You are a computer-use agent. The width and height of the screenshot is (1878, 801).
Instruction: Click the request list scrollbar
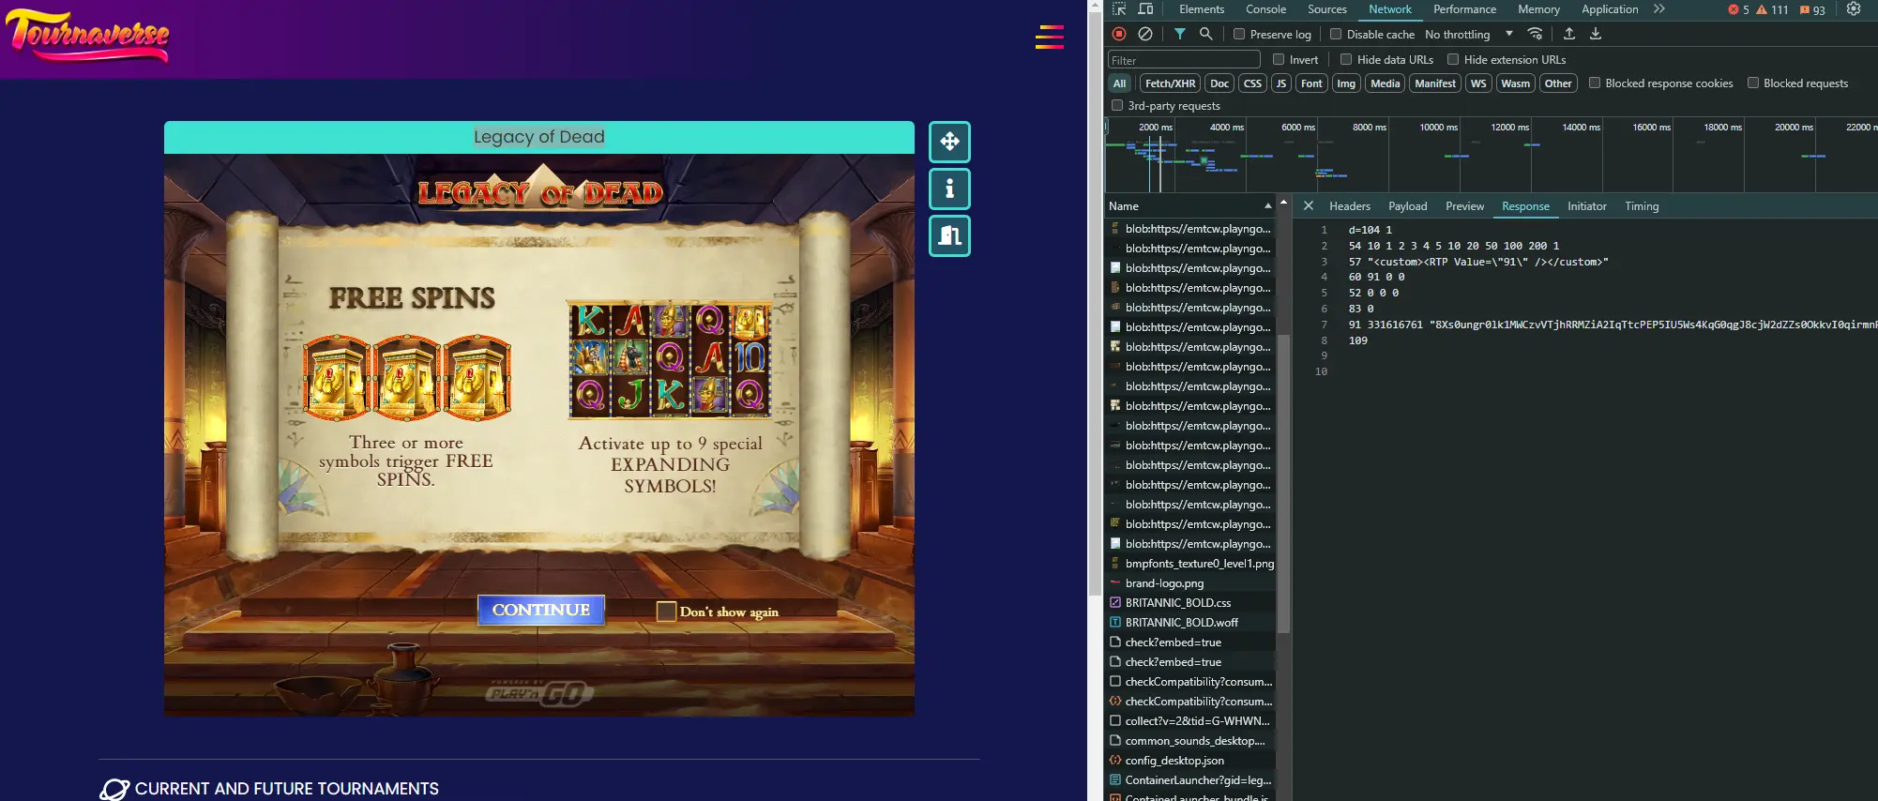tap(1283, 483)
